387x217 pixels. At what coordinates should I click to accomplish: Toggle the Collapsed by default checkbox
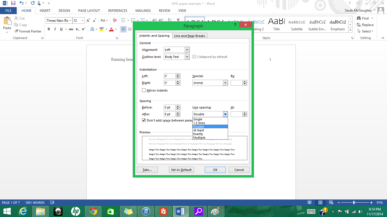(194, 57)
